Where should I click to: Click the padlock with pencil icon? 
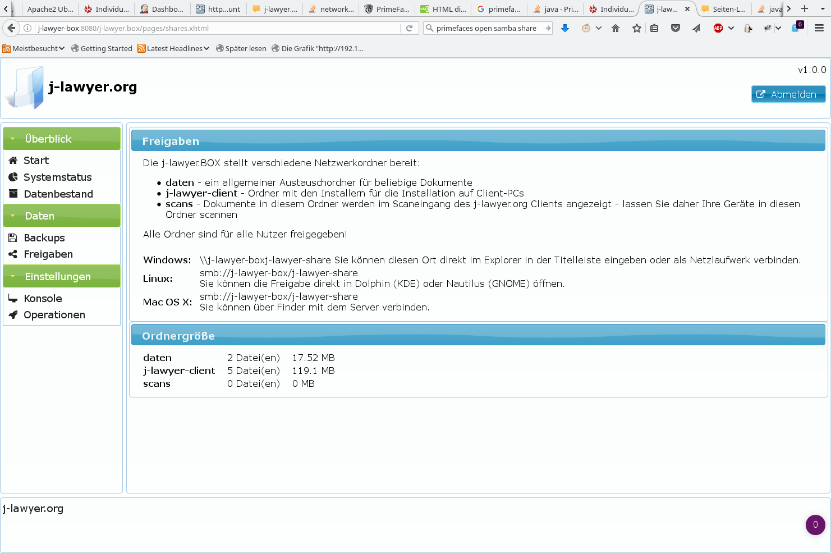pos(748,28)
